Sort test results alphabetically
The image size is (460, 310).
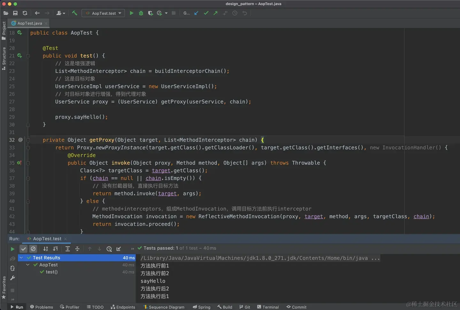(x=46, y=249)
